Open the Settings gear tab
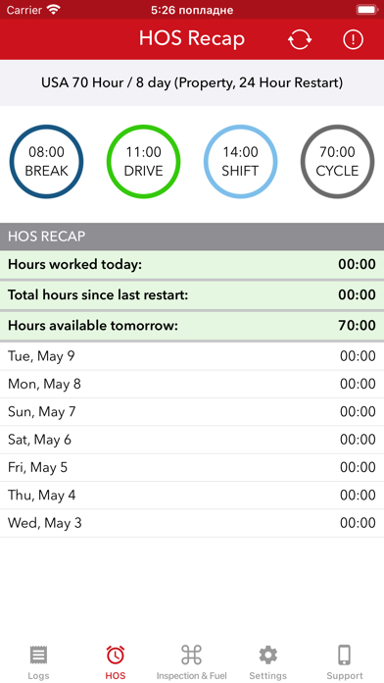 pos(267,662)
